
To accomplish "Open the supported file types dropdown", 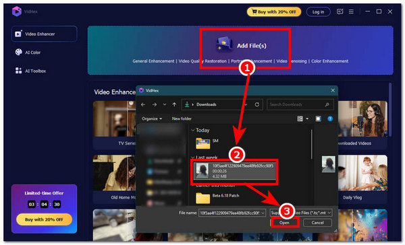I will [300, 213].
